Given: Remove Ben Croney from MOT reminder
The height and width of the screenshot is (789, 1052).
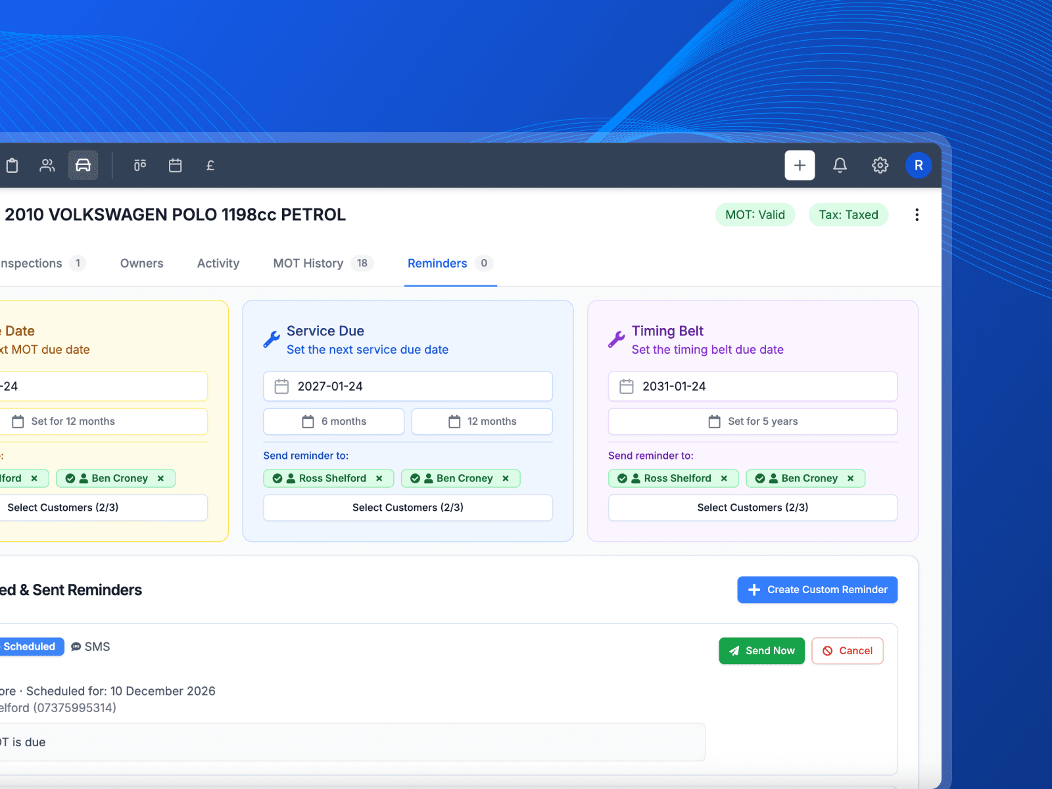Looking at the screenshot, I should pos(160,479).
